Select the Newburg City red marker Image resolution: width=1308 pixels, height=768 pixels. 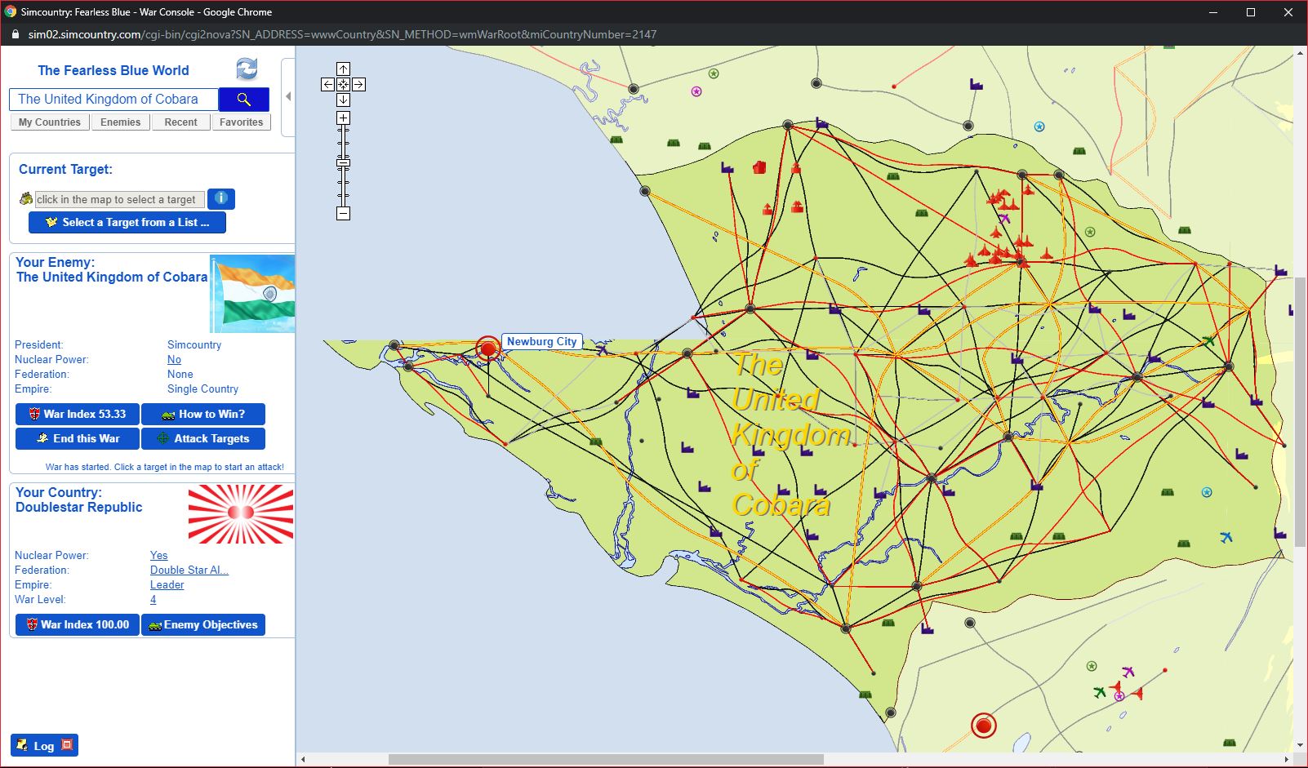[x=488, y=348]
